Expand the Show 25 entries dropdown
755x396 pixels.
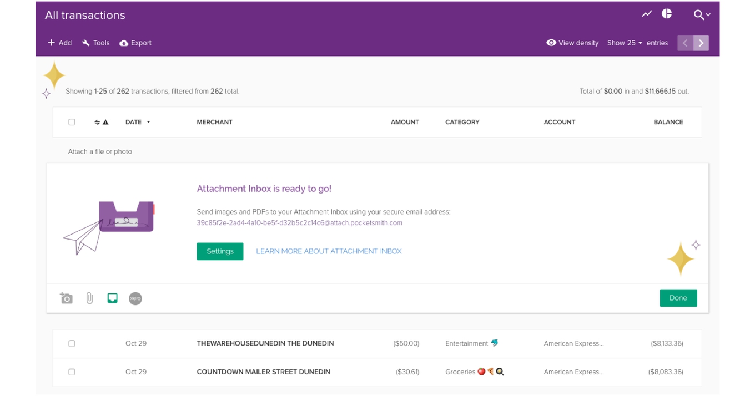tap(625, 43)
